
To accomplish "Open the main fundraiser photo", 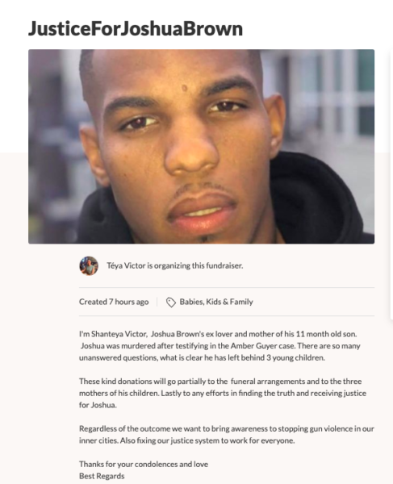I will click(201, 147).
